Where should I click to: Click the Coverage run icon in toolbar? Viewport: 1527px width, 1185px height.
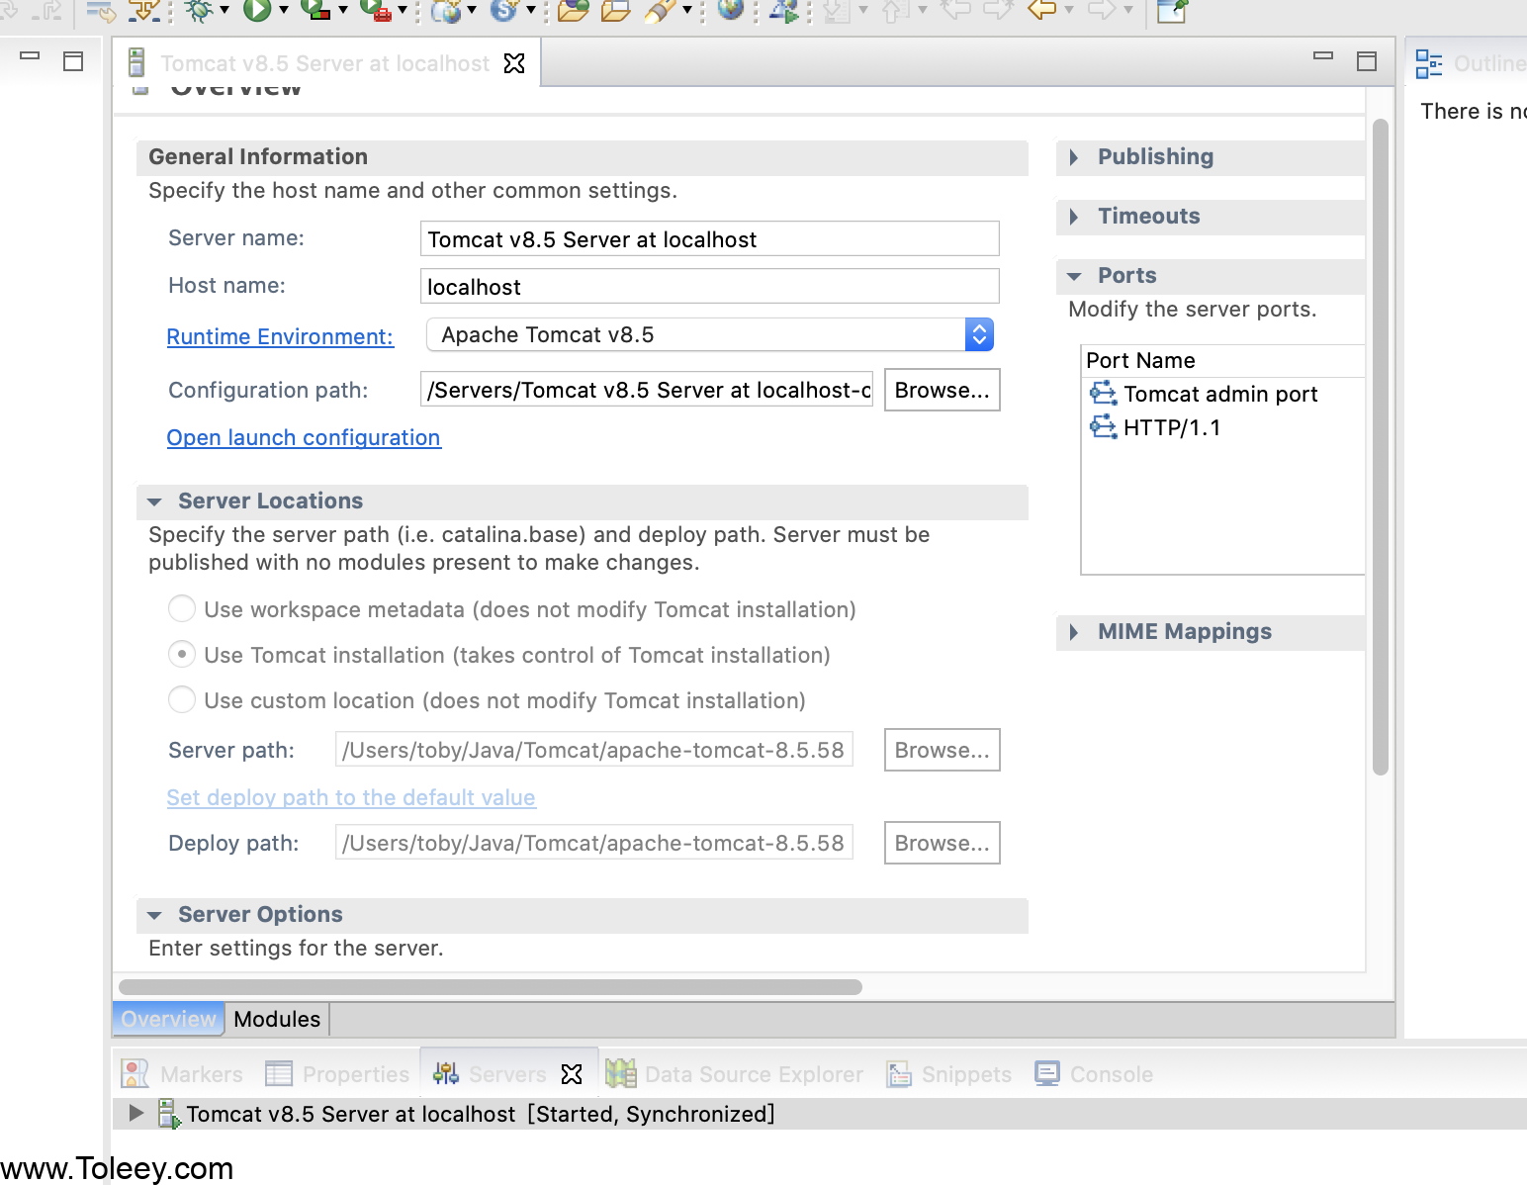315,11
